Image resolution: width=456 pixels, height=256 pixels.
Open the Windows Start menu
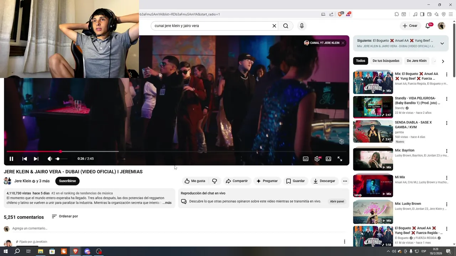click(x=6, y=251)
